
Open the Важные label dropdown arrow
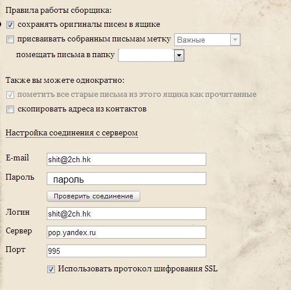pyautogui.click(x=235, y=40)
